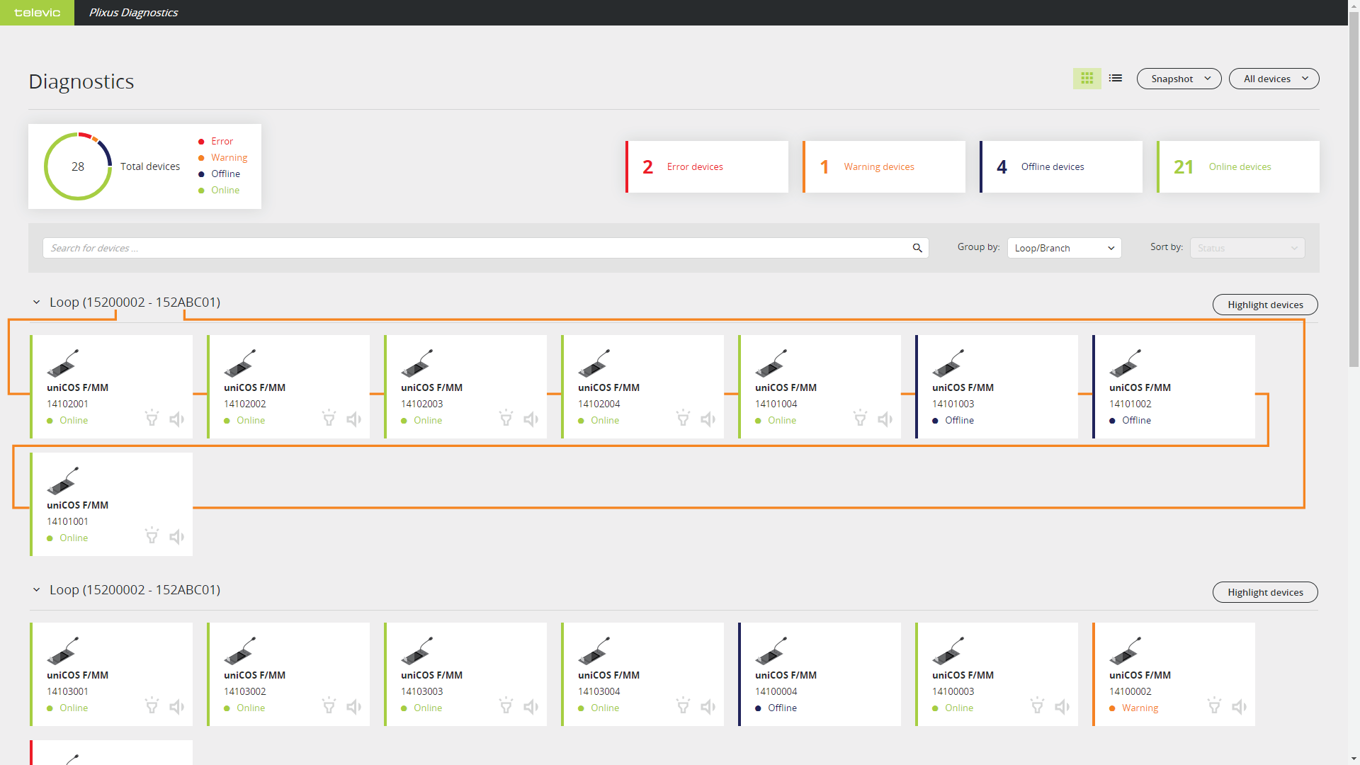Click speaker icon on device 14102002

[x=354, y=419]
